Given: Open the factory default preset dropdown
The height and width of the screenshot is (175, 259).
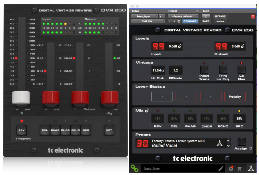Looking at the screenshot, I should (183, 16).
